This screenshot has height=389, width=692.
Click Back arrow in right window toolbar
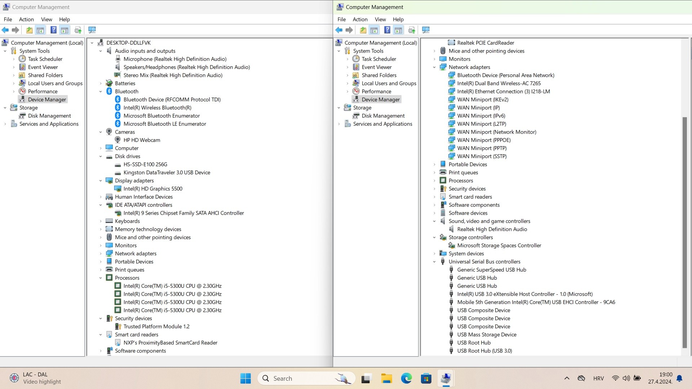point(339,30)
